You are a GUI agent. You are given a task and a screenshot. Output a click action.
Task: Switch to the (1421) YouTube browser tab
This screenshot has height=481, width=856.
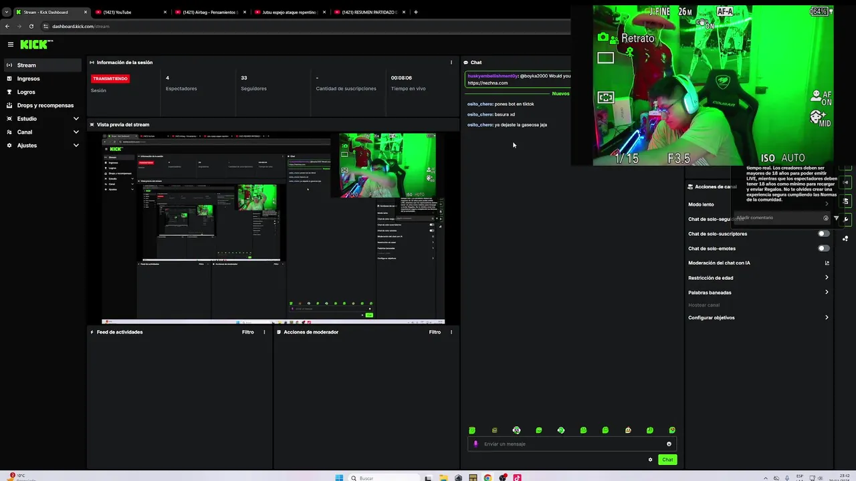(x=130, y=12)
